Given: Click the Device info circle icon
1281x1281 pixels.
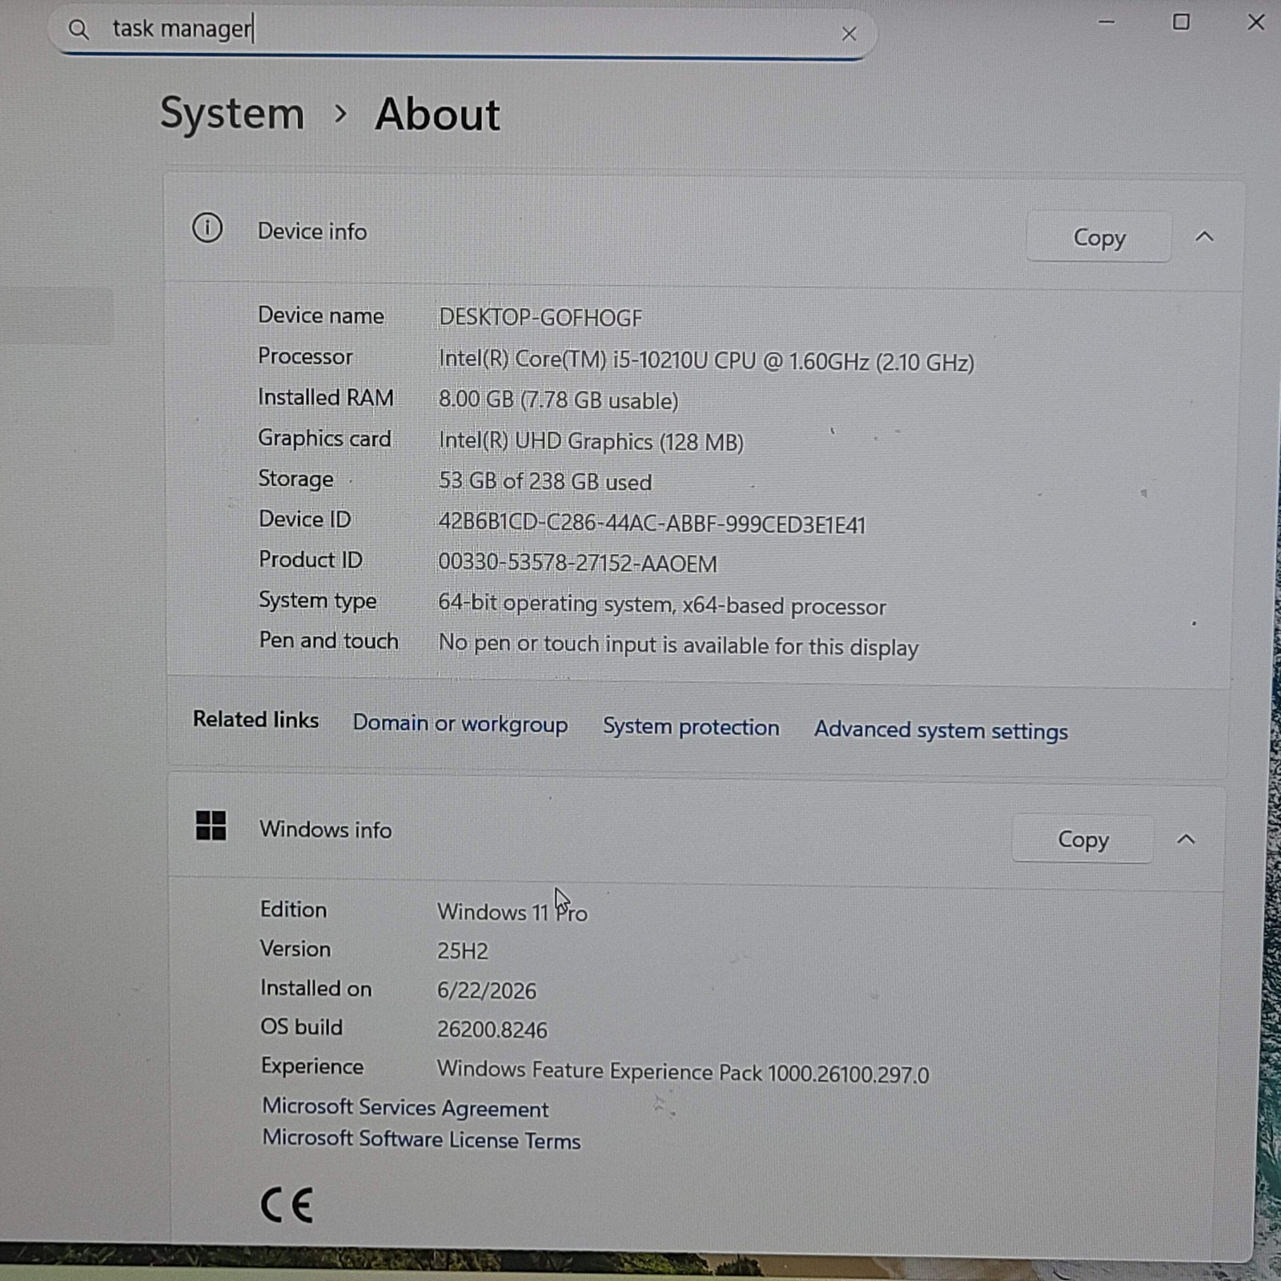Looking at the screenshot, I should 207,228.
